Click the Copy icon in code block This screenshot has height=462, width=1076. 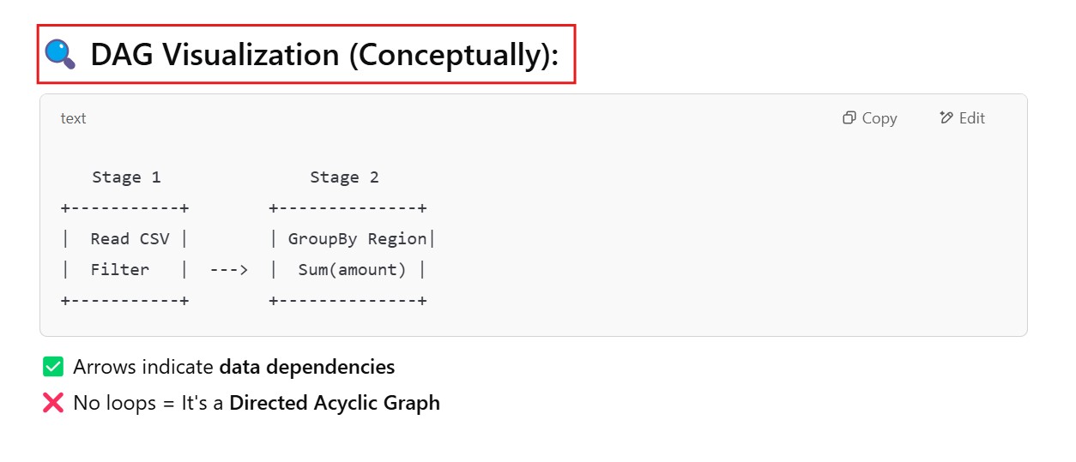(x=849, y=118)
